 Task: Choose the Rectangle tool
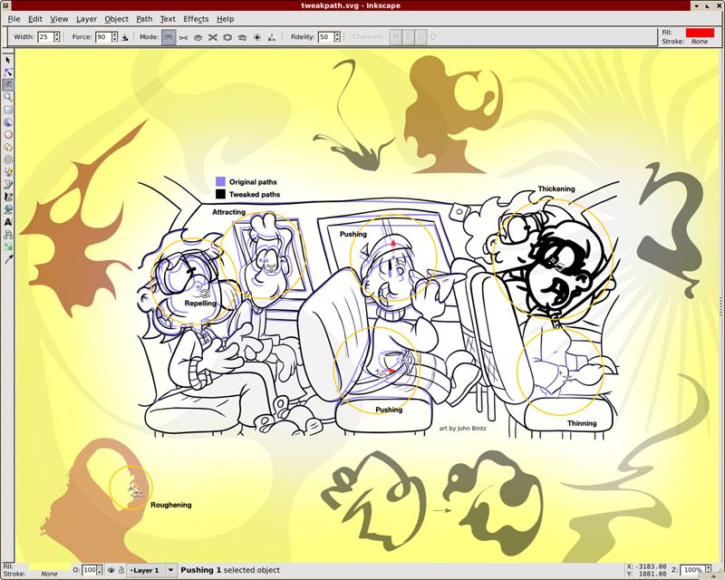tap(8, 109)
